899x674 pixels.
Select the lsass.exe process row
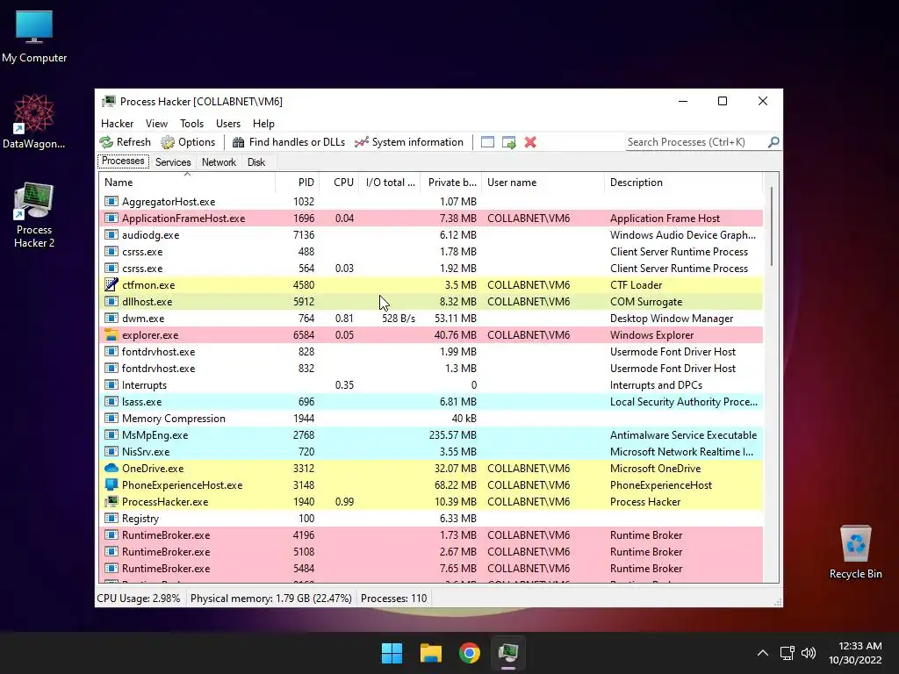pyautogui.click(x=431, y=402)
